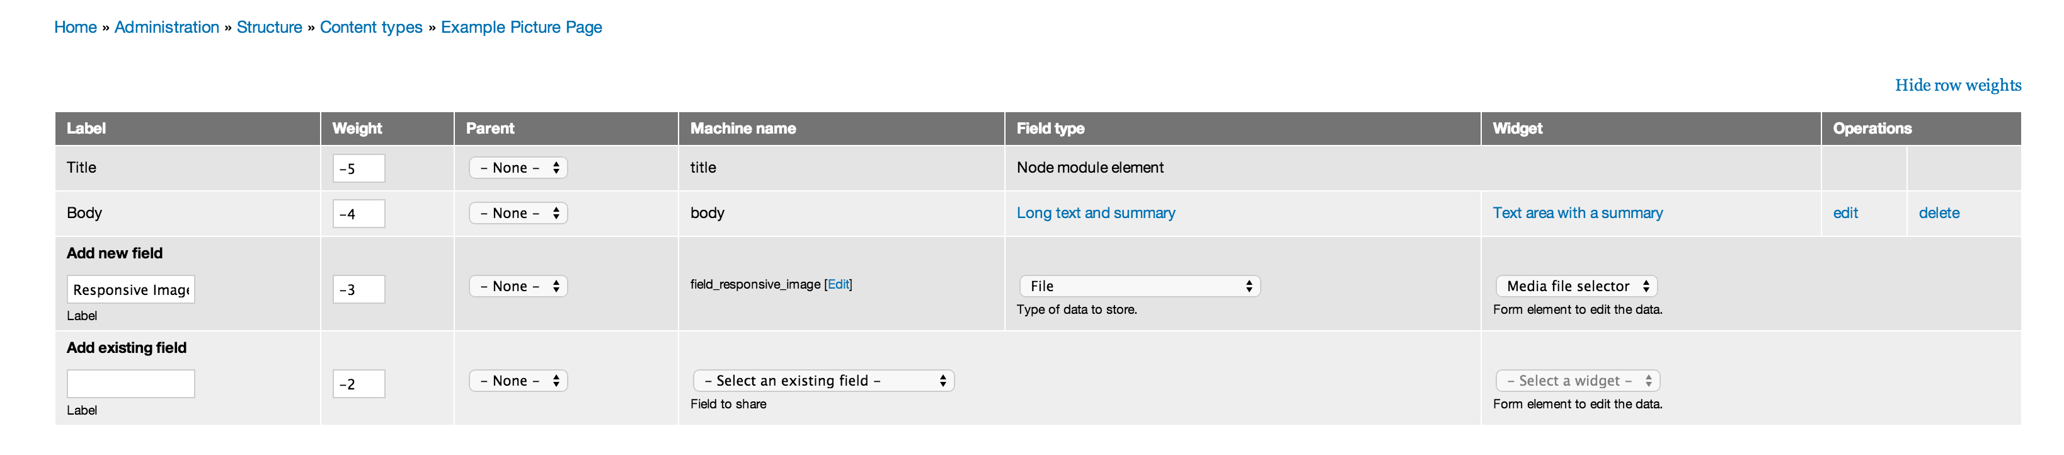Click the Body weight input field
The height and width of the screenshot is (455, 2064).
(x=358, y=214)
